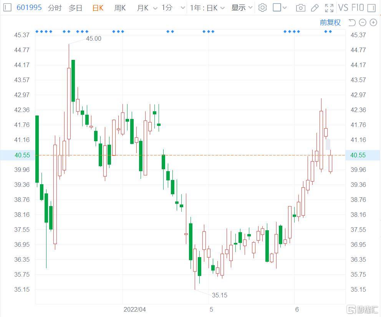The height and width of the screenshot is (317, 381).
Task: Expand layout options arrow beside square icon
Action: pos(285,8)
